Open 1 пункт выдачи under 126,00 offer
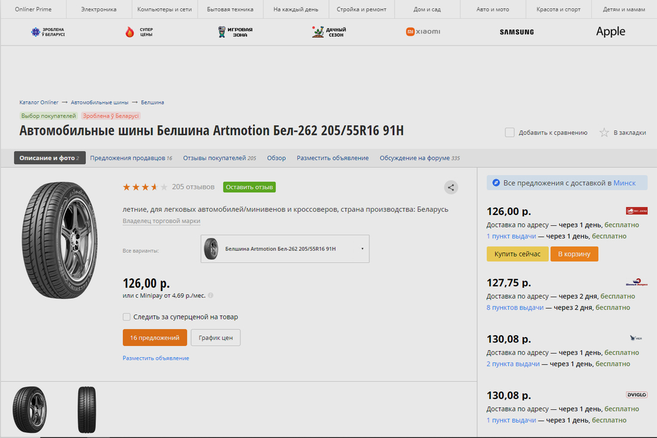The image size is (657, 438). click(511, 237)
